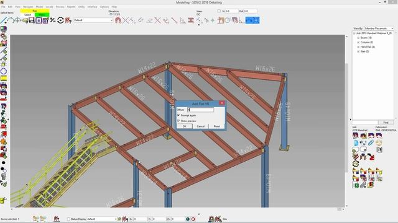398x223 pixels.
Task: Expand the Hand Rail (4) tree node
Action: coord(358,47)
